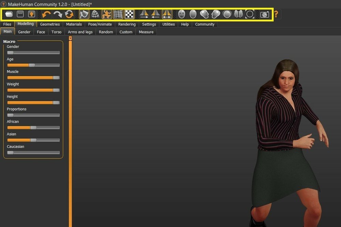Open the Geometries tab

[x=50, y=24]
